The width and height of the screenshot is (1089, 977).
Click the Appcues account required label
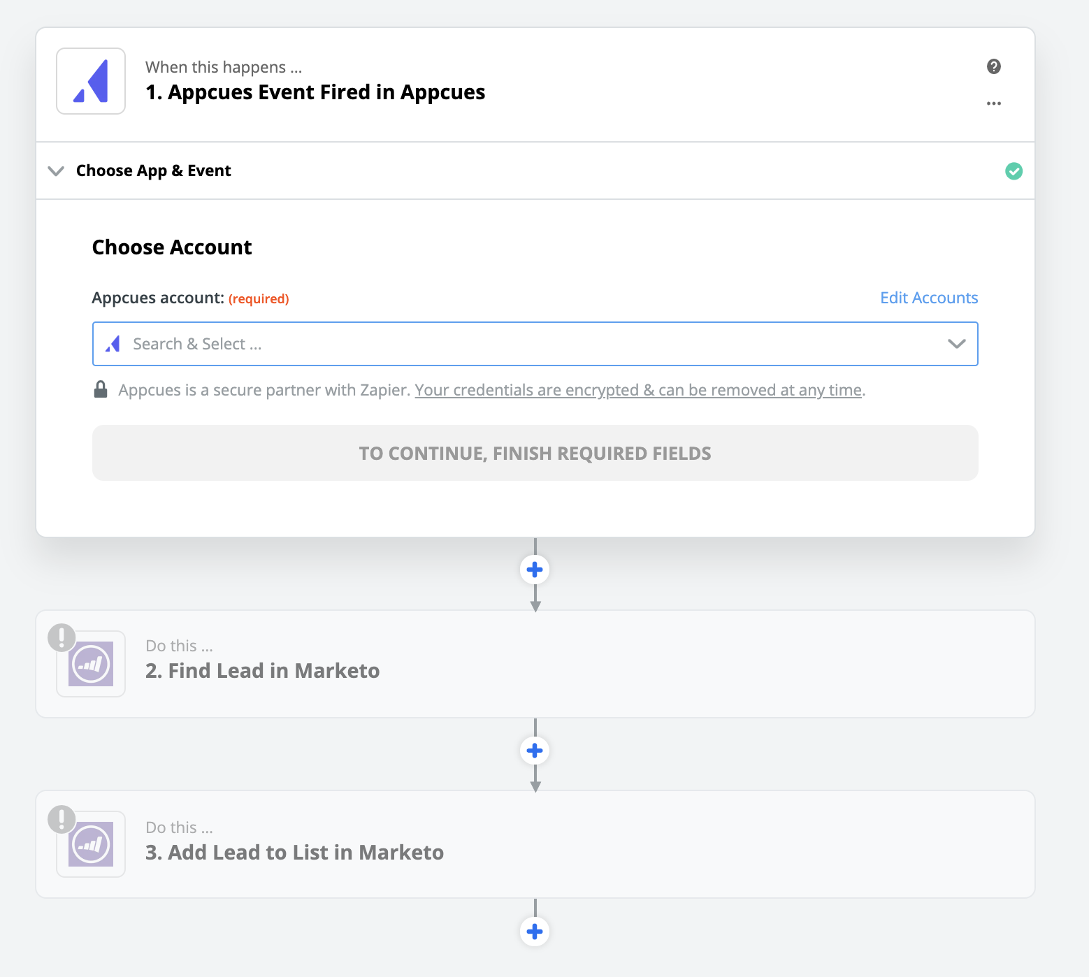click(x=190, y=298)
